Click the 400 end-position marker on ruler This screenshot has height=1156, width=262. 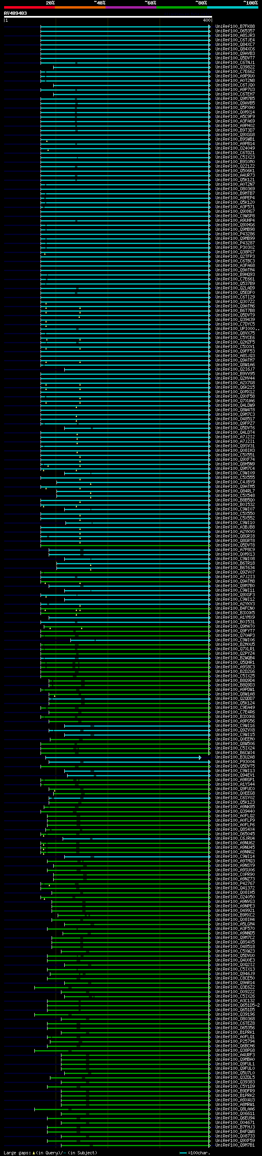tap(207, 20)
